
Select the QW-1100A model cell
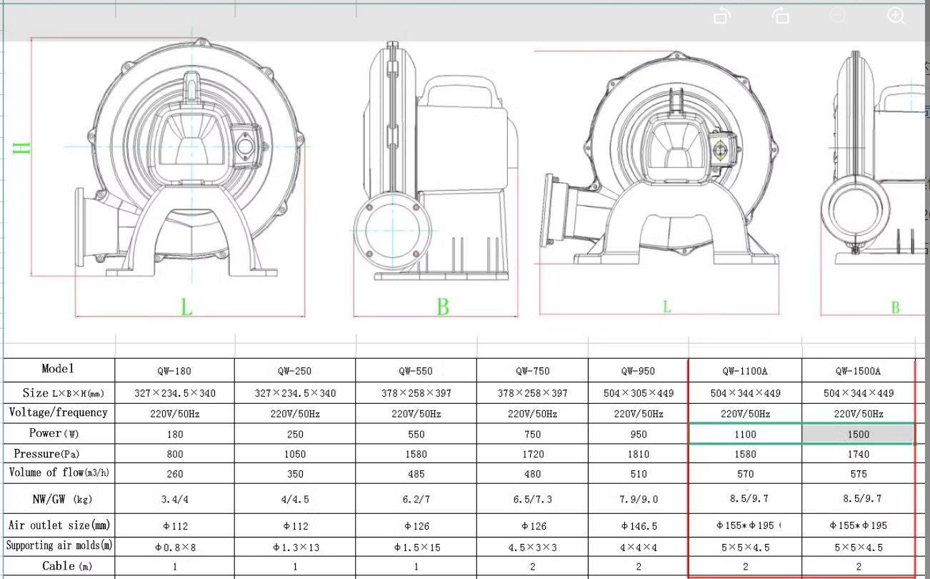point(745,371)
